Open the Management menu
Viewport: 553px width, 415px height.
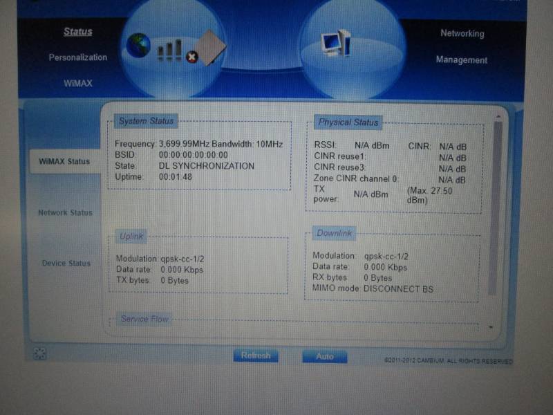click(462, 60)
